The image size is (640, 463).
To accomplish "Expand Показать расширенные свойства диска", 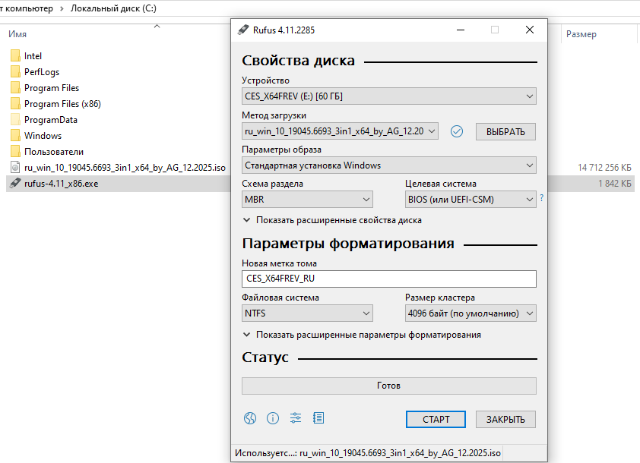I will (x=331, y=220).
